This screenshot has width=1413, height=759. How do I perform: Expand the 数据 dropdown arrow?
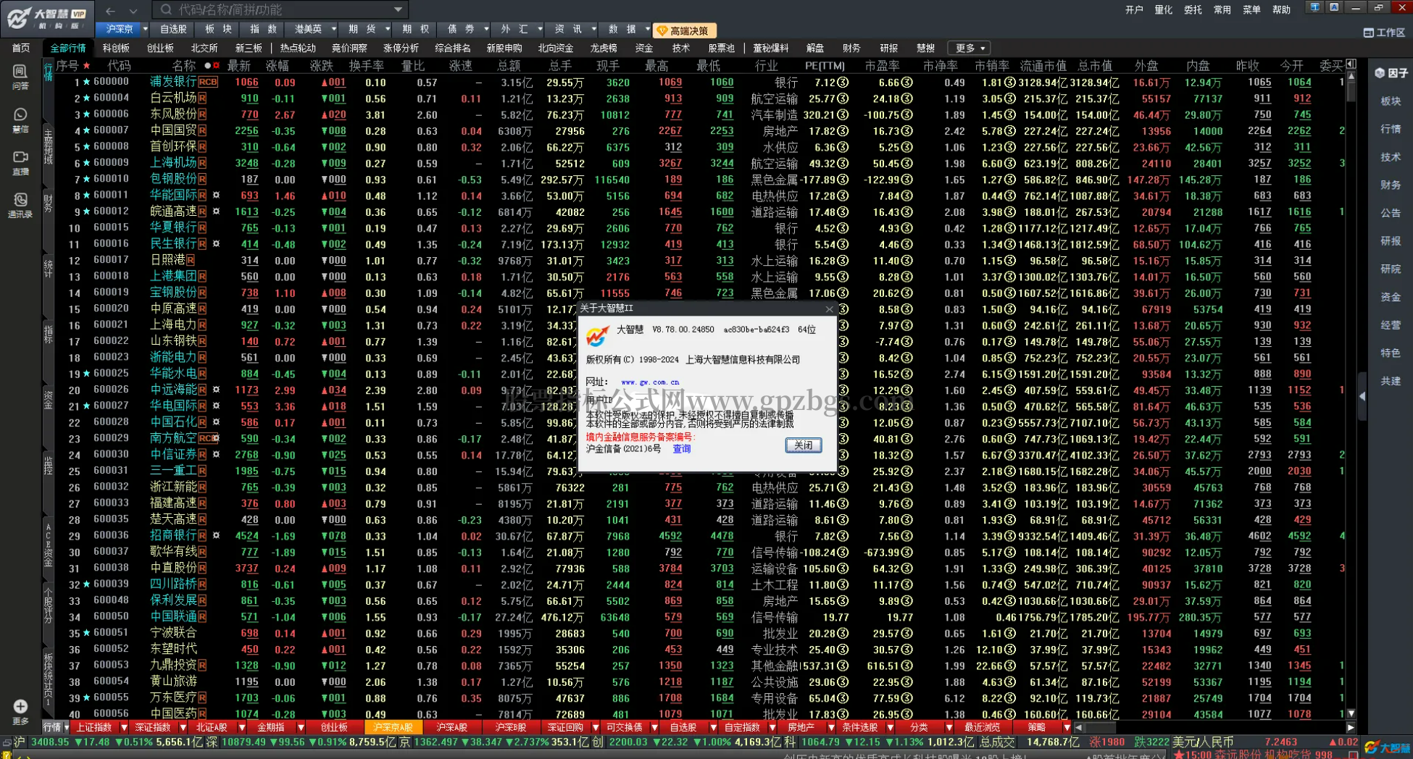[647, 30]
